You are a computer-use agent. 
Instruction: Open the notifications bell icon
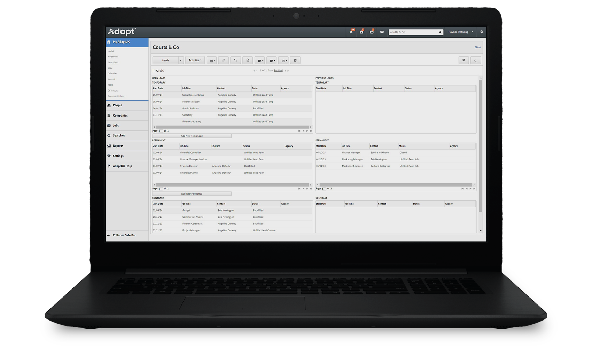click(x=351, y=32)
